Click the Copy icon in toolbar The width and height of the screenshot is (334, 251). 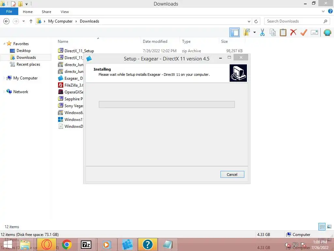pyautogui.click(x=272, y=32)
